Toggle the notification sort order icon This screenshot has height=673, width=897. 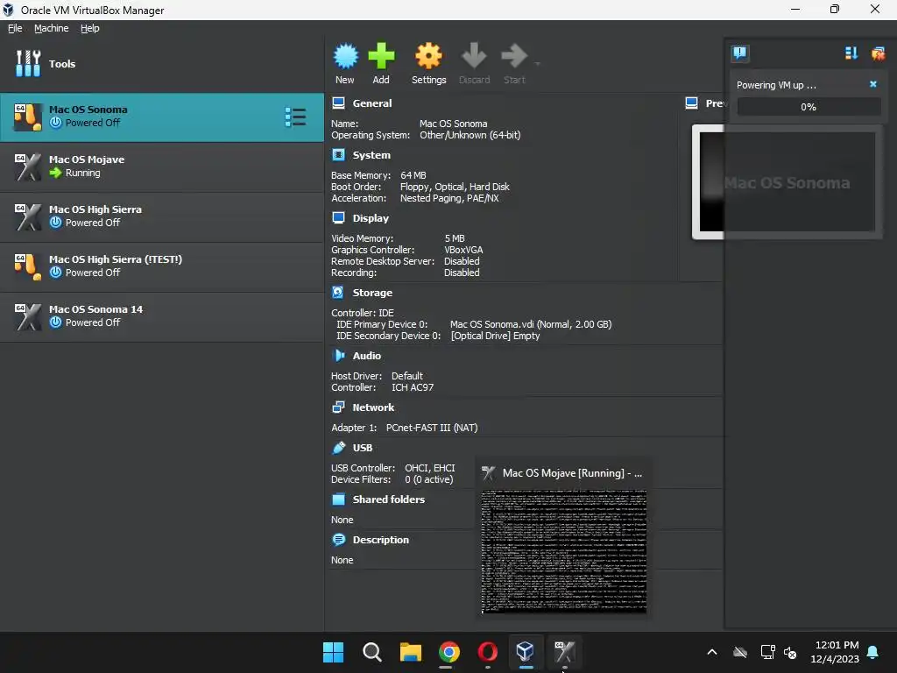[x=851, y=53]
